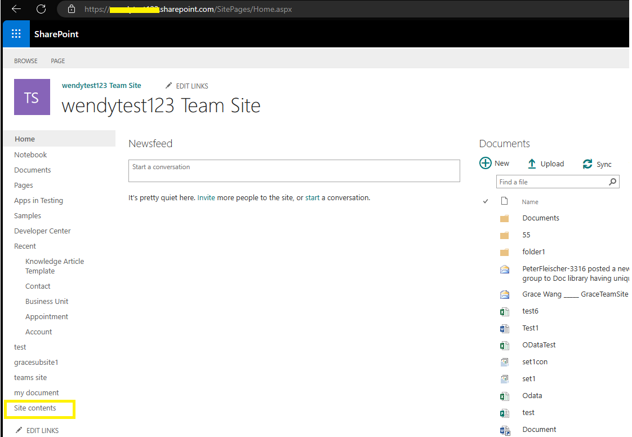
Task: Click the pencil icon beside top EDIT LINKS
Action: point(168,86)
